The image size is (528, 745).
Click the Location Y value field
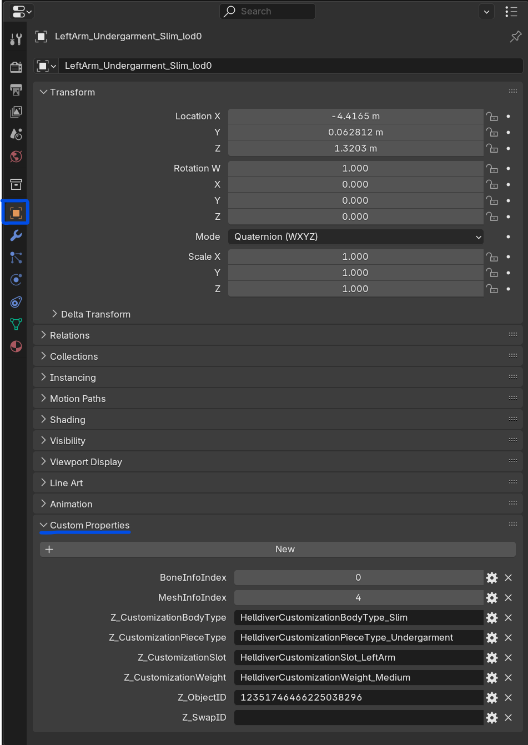coord(355,133)
